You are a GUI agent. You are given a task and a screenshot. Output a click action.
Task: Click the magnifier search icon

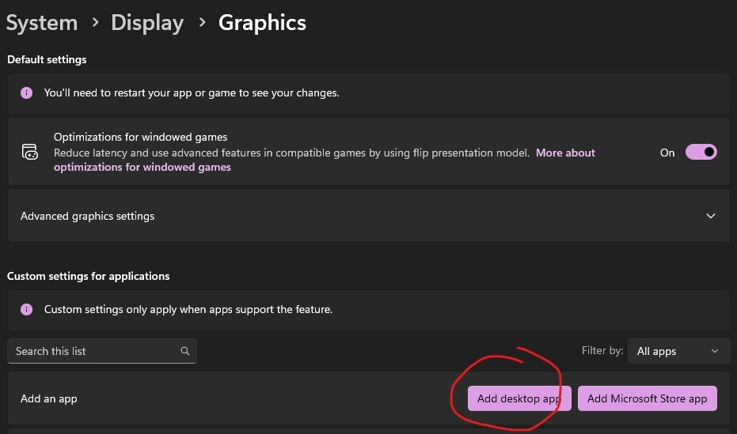[185, 351]
